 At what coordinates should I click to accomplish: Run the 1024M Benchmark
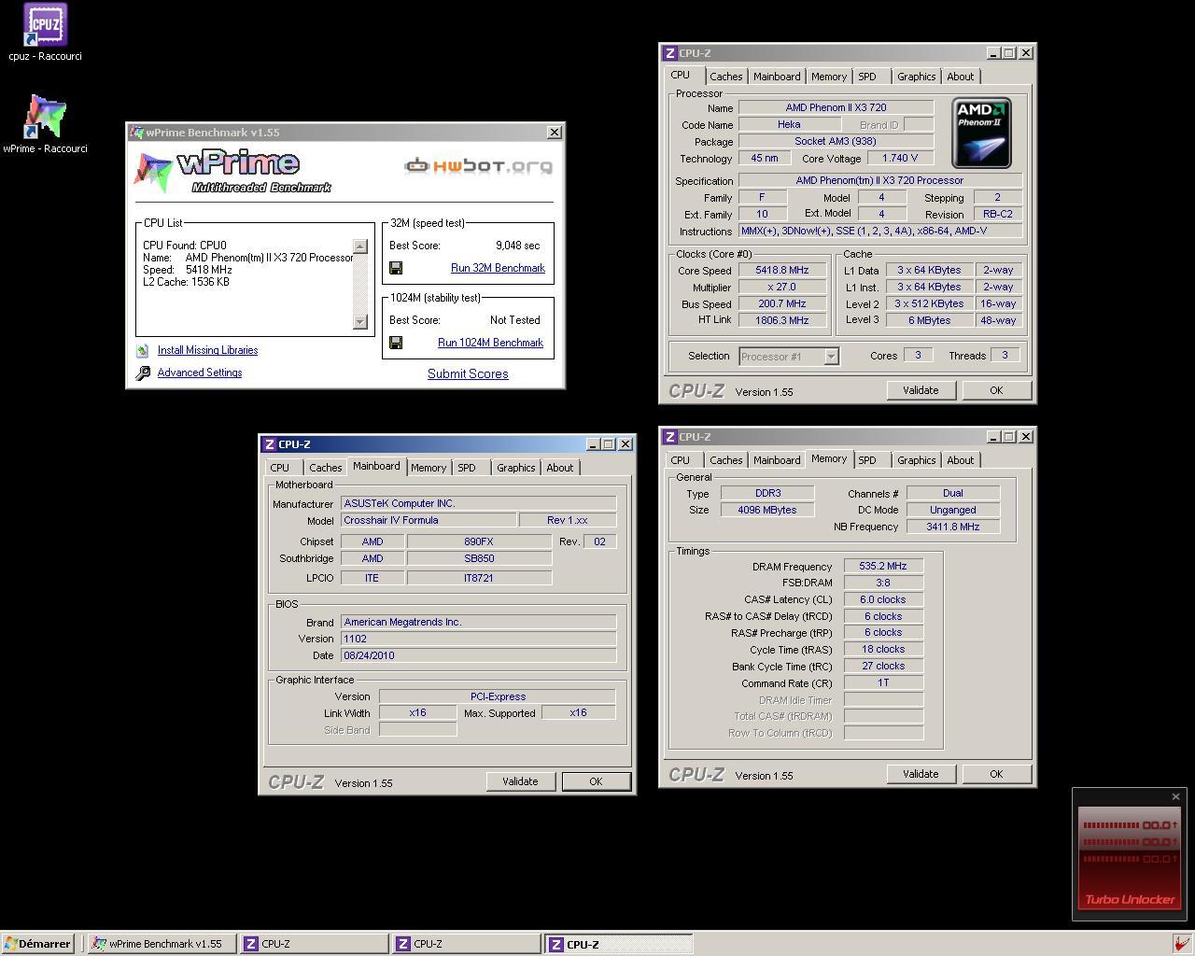click(x=490, y=343)
